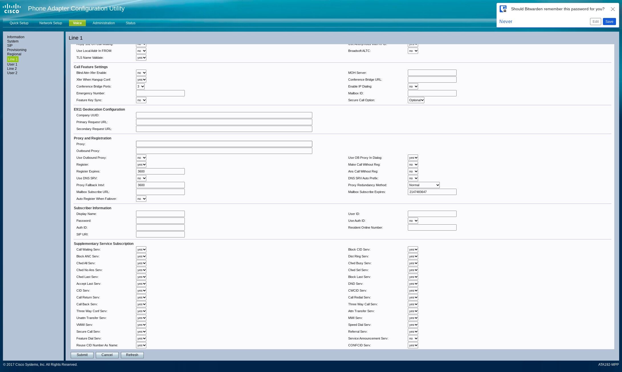Image resolution: width=622 pixels, height=372 pixels.
Task: Open Auto Register When Failover dropdown
Action: (x=141, y=199)
